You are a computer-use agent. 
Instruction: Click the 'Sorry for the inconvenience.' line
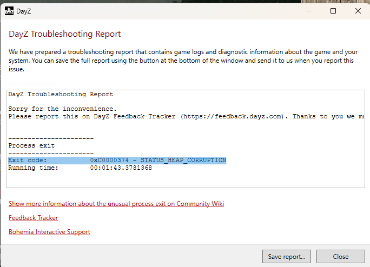tap(63, 109)
